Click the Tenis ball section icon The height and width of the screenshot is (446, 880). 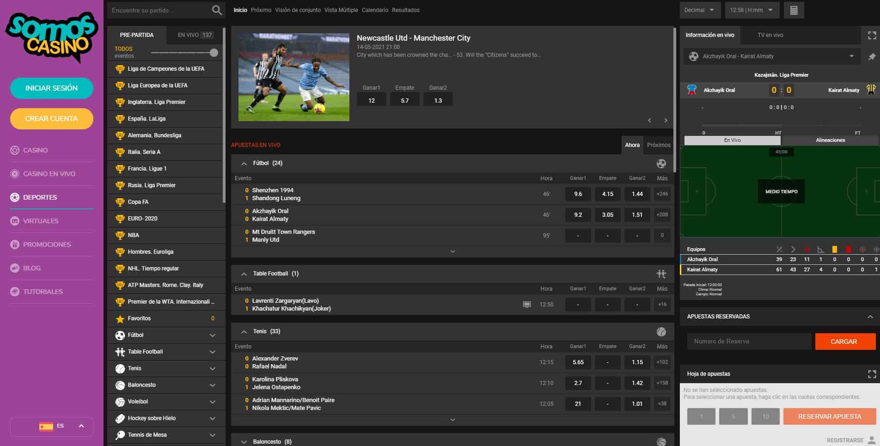pos(661,331)
